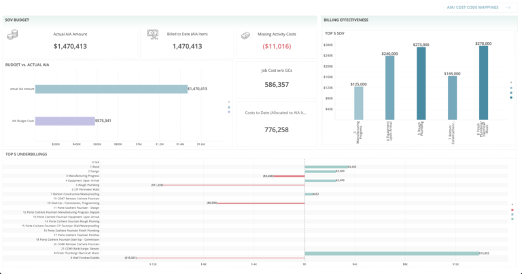The image size is (522, 274).
Task: Click the invoice icon beside Billed to Date
Action: coord(153,34)
